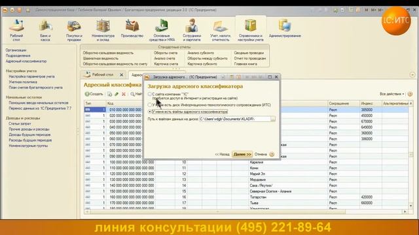Viewport: 419px width, 235px height.
Task: Open Помощник ввода начальных остатков
Action: point(39,103)
